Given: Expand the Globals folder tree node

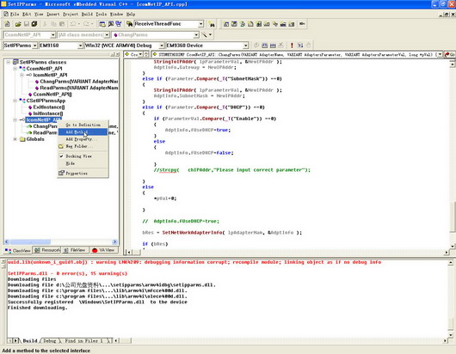Looking at the screenshot, I should click(15, 139).
